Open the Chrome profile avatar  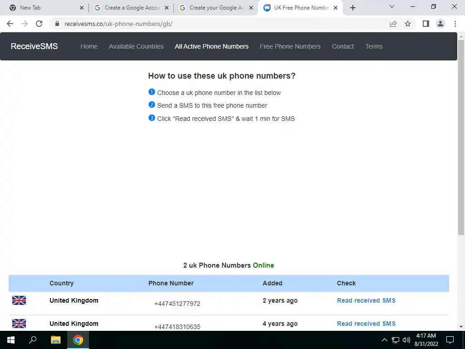pos(440,24)
